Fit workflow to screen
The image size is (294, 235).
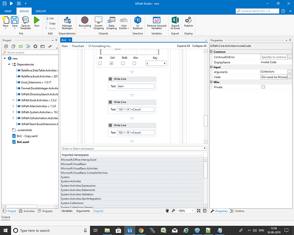click(x=199, y=211)
